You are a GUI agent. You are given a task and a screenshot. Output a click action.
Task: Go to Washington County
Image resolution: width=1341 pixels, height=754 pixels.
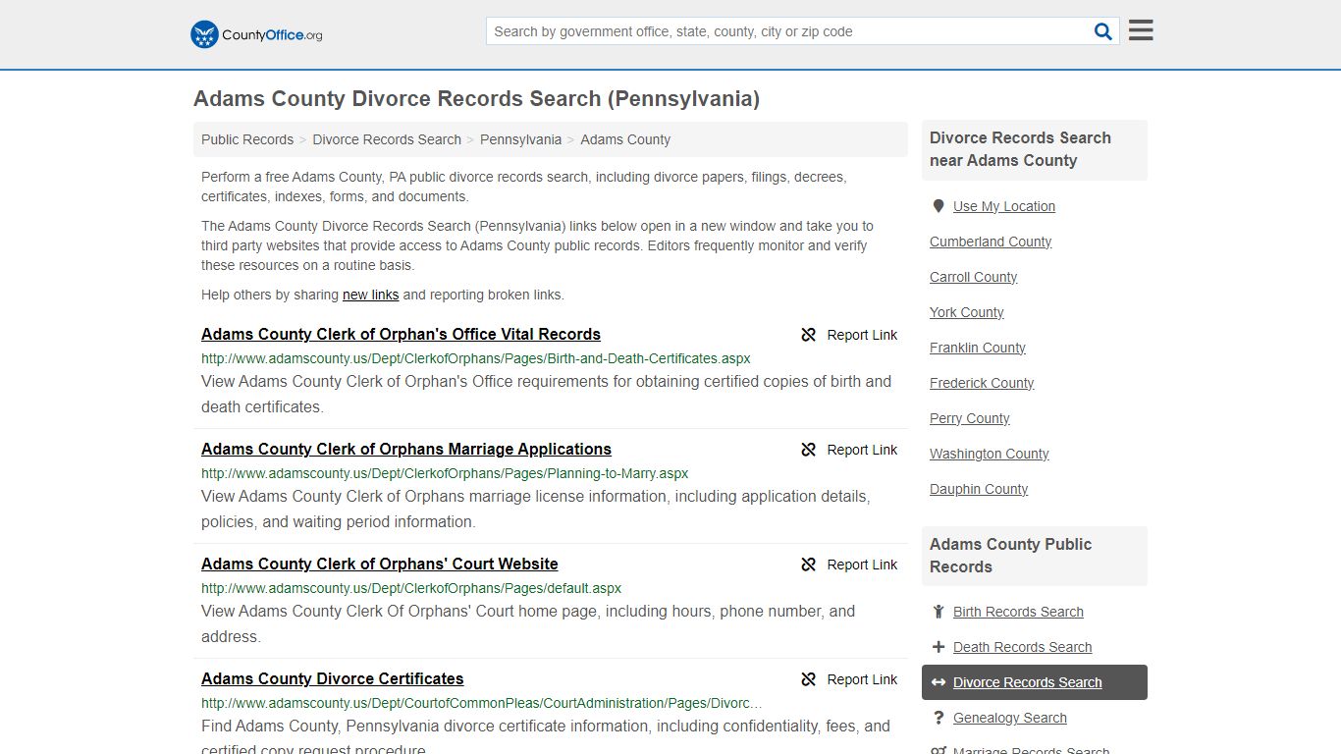click(x=990, y=454)
